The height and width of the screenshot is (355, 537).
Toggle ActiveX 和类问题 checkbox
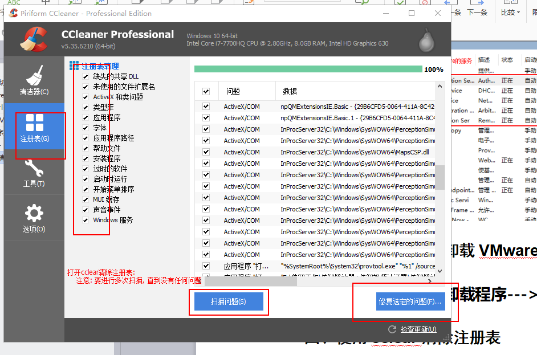coord(86,97)
